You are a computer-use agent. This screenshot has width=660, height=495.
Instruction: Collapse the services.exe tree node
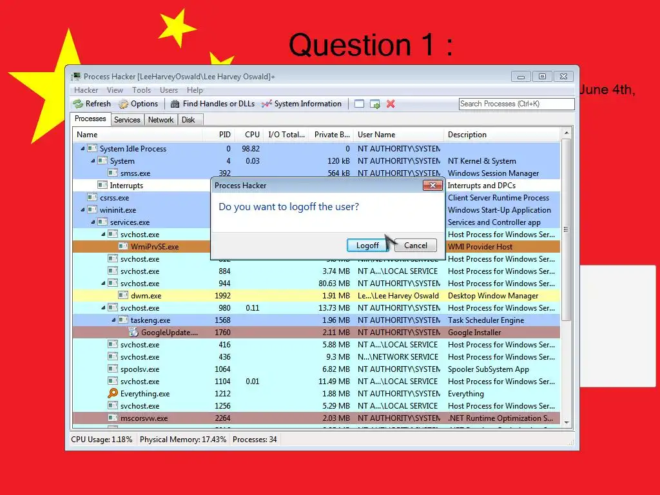93,222
